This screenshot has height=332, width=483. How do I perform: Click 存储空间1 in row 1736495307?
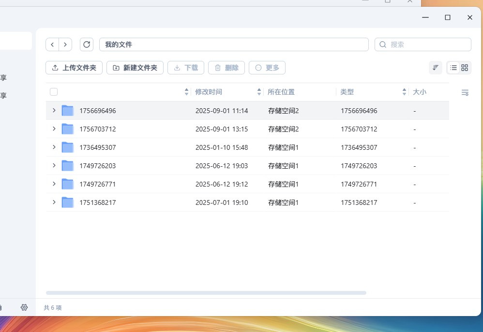click(x=284, y=148)
